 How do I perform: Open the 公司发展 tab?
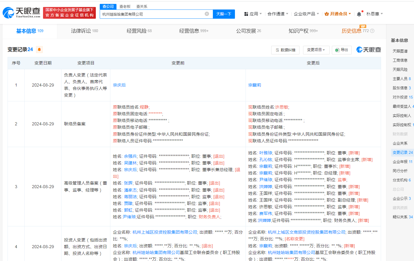click(x=249, y=31)
